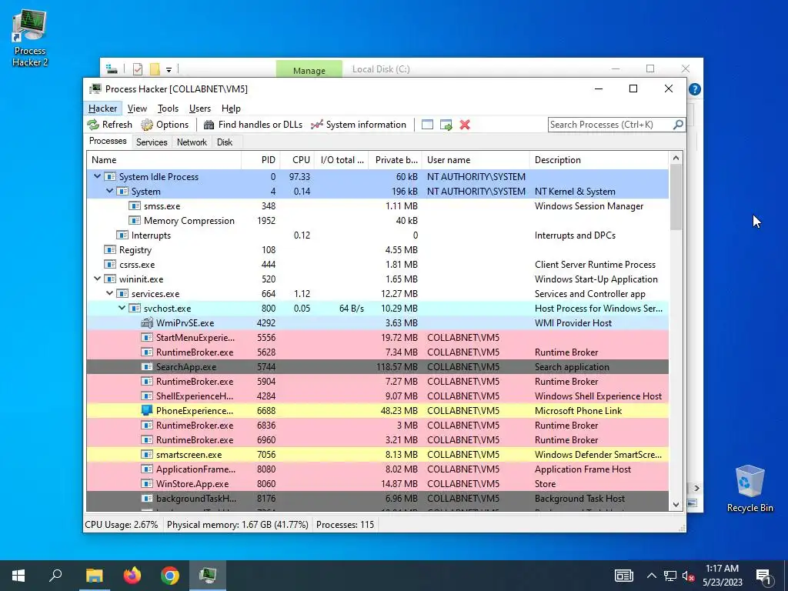788x591 pixels.
Task: Click the WmiPrvSE.exe process icon
Action: [x=147, y=322]
